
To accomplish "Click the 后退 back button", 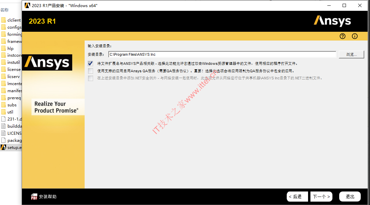I will pyautogui.click(x=297, y=197).
